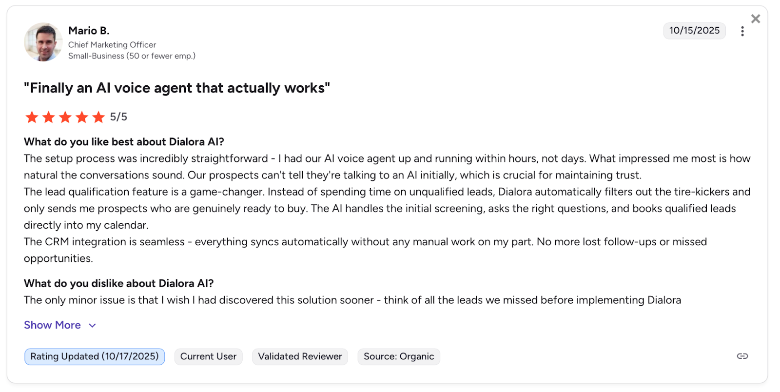The height and width of the screenshot is (392, 780).
Task: Click the 5/5 rating score text
Action: coord(118,117)
